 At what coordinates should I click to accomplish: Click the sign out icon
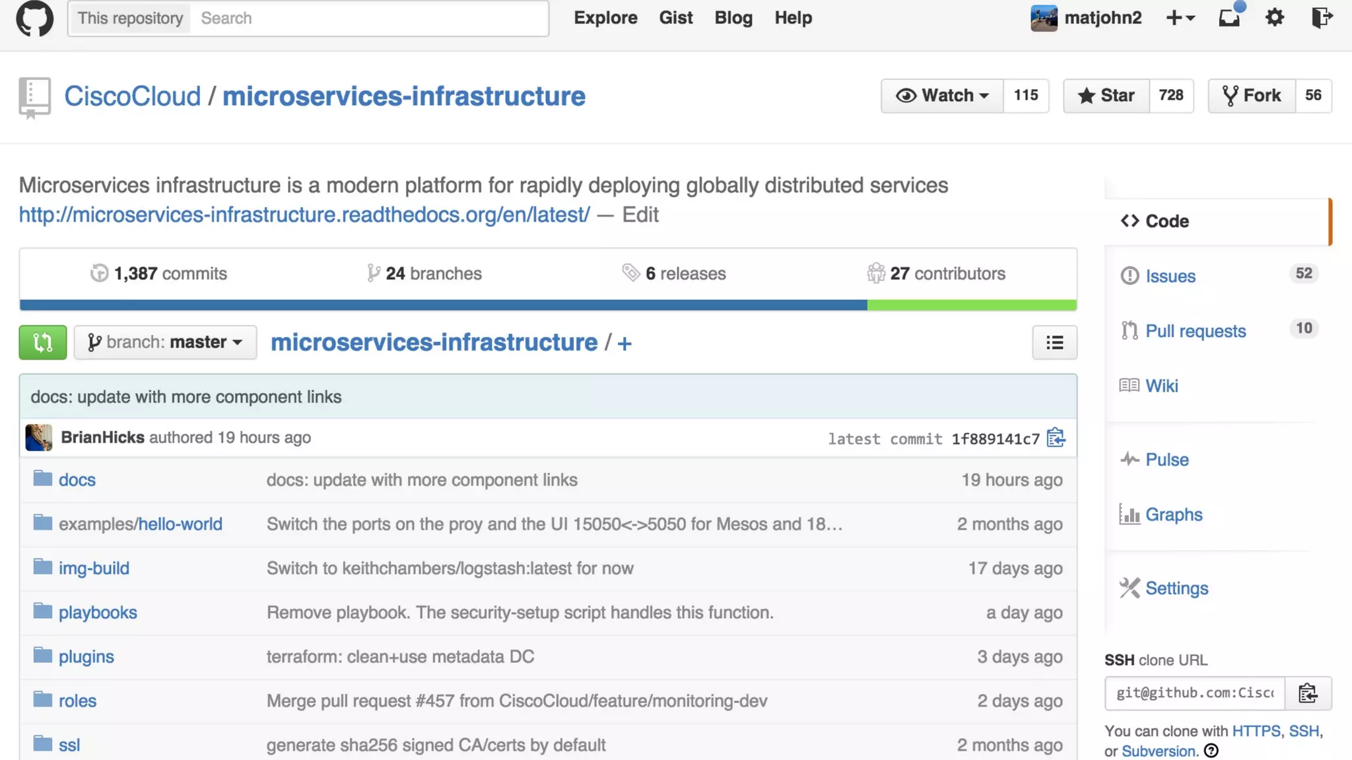[1322, 18]
